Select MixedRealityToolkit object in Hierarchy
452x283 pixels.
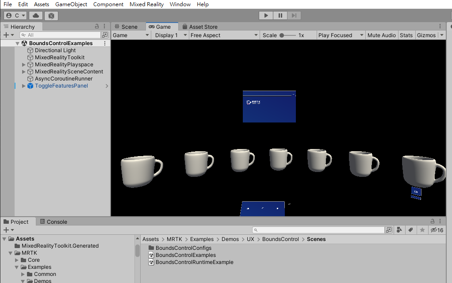[59, 57]
